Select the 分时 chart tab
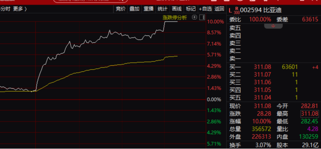Image resolution: width=321 pixels, height=149 pixels. 5,9
